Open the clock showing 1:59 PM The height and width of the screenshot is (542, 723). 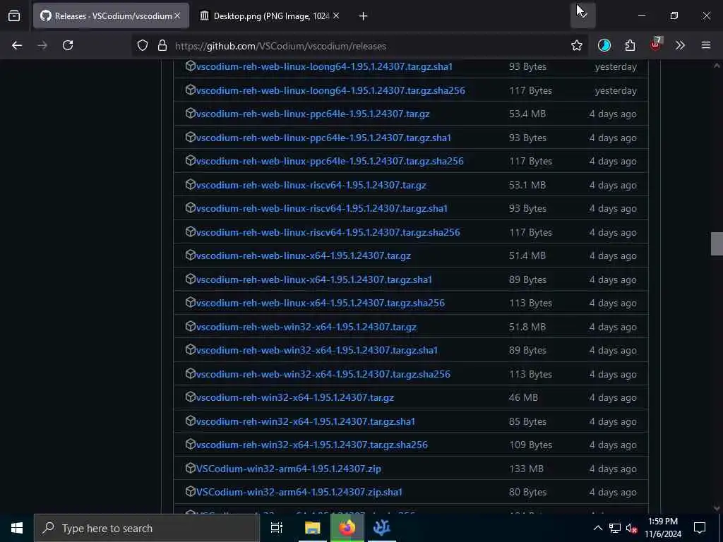663,528
